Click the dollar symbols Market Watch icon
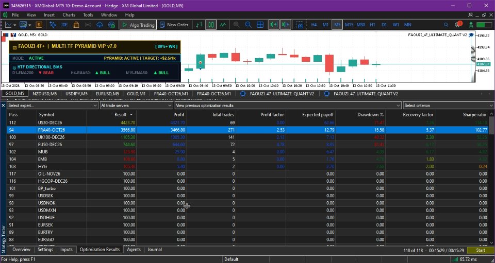This screenshot has height=263, width=495. (x=39, y=25)
